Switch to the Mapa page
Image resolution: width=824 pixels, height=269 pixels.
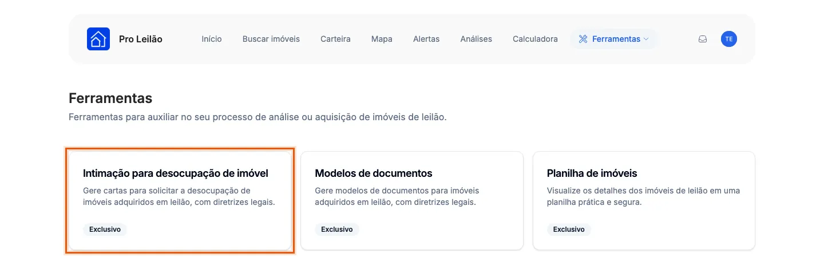tap(382, 39)
